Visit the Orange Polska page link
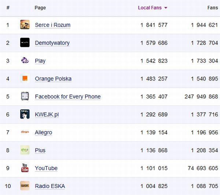 click(53, 79)
